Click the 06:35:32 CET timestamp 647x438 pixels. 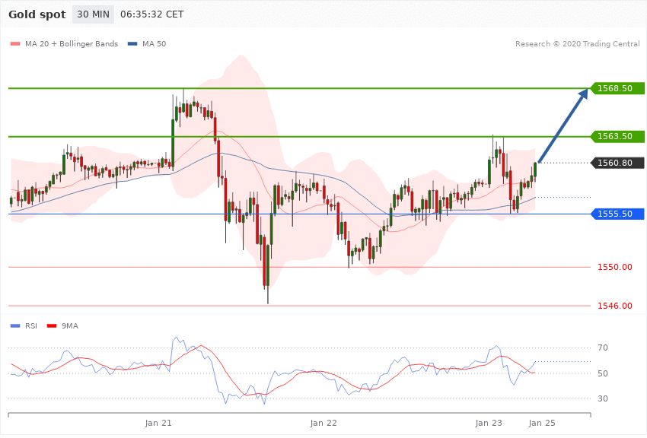pyautogui.click(x=151, y=14)
